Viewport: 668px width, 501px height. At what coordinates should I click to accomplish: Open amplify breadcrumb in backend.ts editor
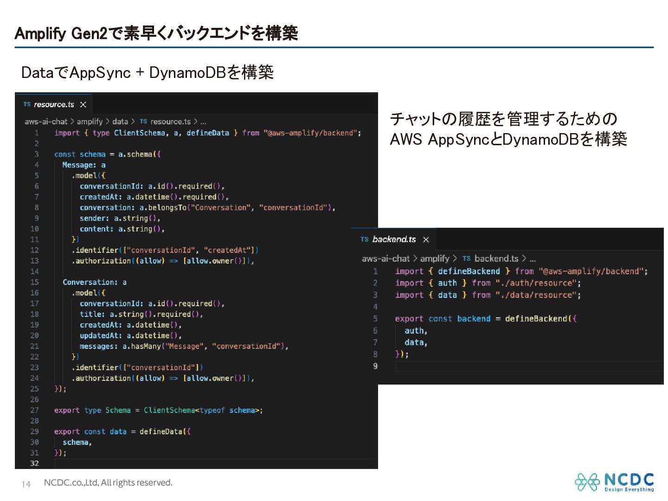pos(435,258)
